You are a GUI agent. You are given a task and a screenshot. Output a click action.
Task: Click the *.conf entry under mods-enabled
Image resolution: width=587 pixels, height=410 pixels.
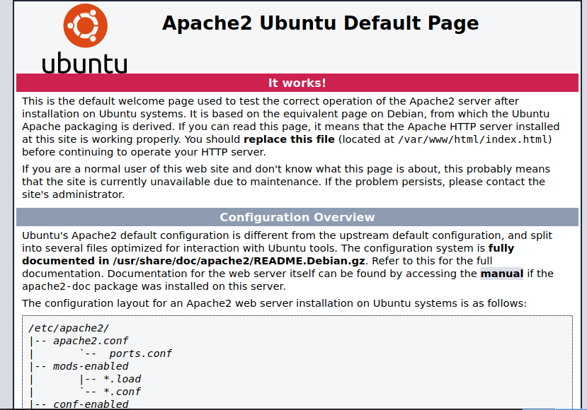[x=122, y=392]
